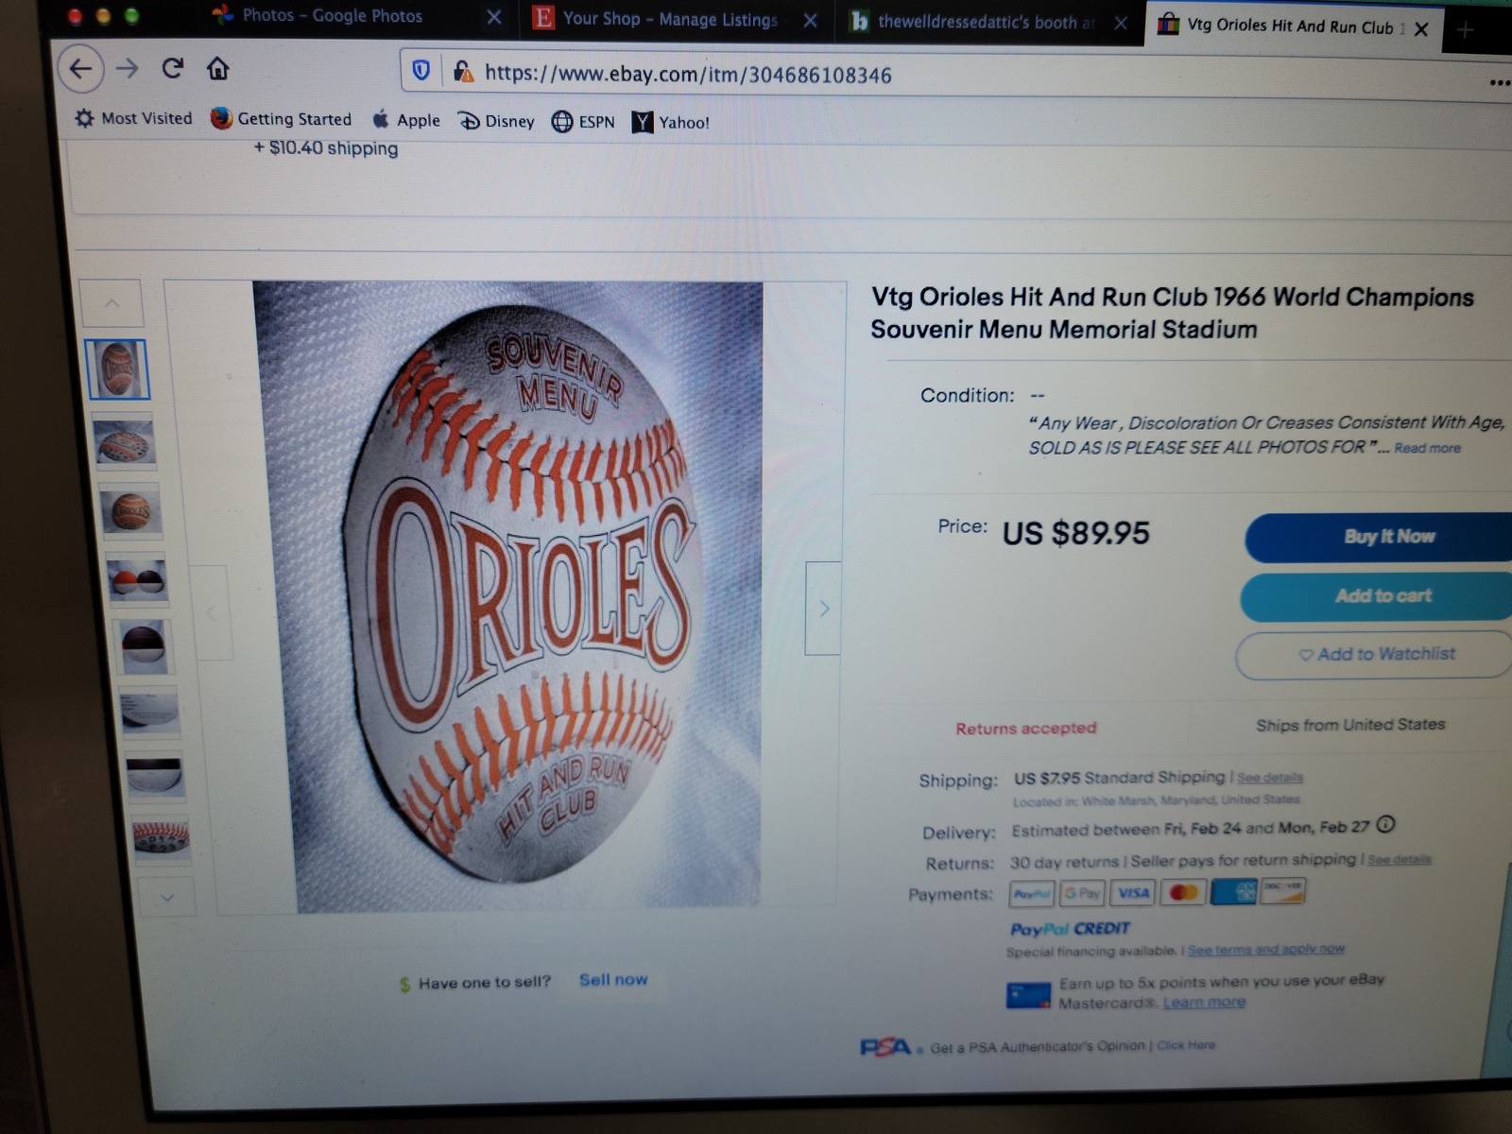The width and height of the screenshot is (1512, 1134).
Task: Move thumbnail list up with the chevron
Action: [x=112, y=303]
